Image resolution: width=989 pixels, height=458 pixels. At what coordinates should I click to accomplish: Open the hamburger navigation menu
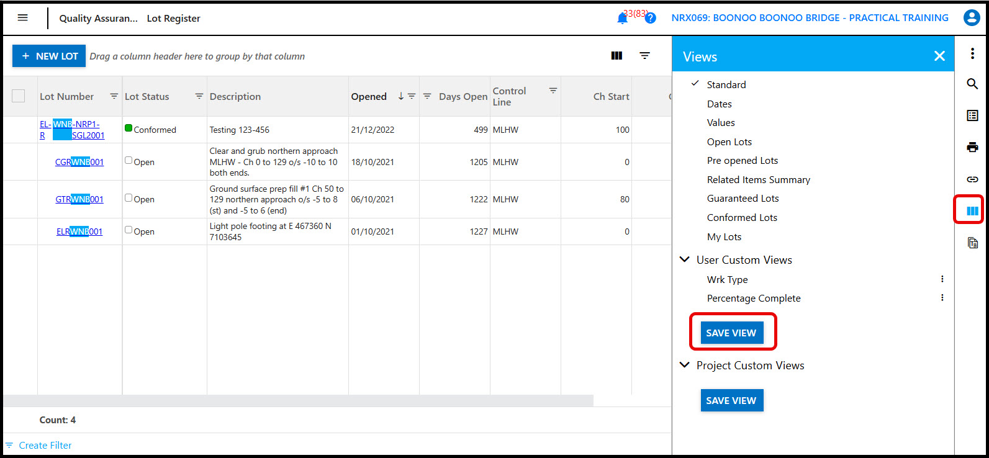tap(23, 18)
